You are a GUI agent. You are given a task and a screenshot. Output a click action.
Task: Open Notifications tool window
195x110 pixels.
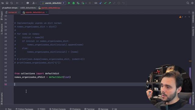[x=193, y=98]
